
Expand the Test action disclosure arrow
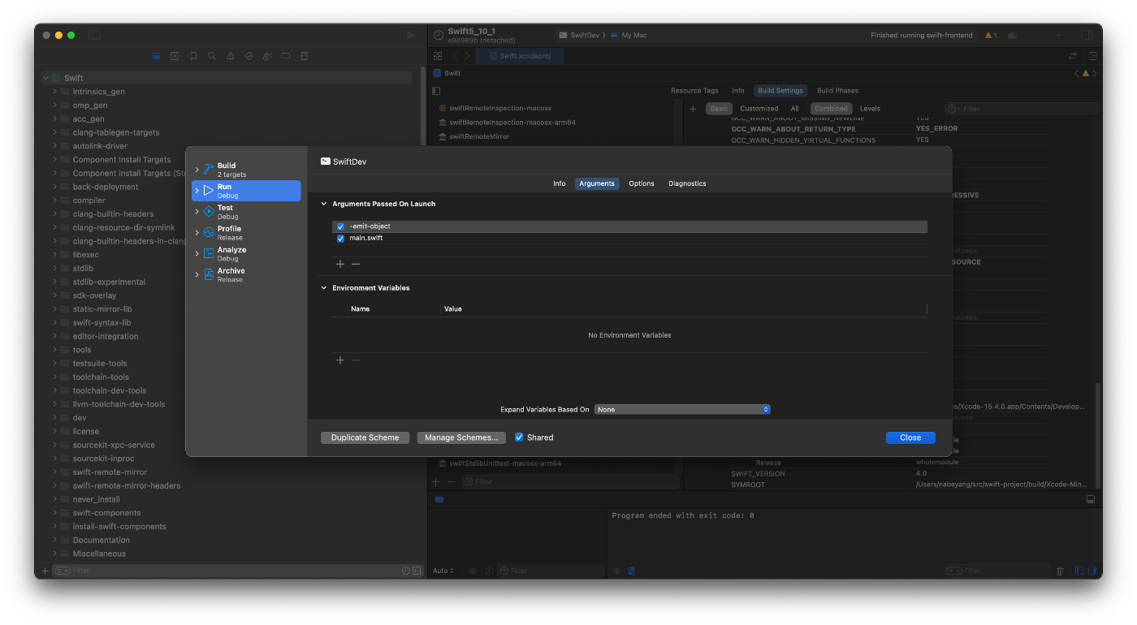[x=197, y=212]
